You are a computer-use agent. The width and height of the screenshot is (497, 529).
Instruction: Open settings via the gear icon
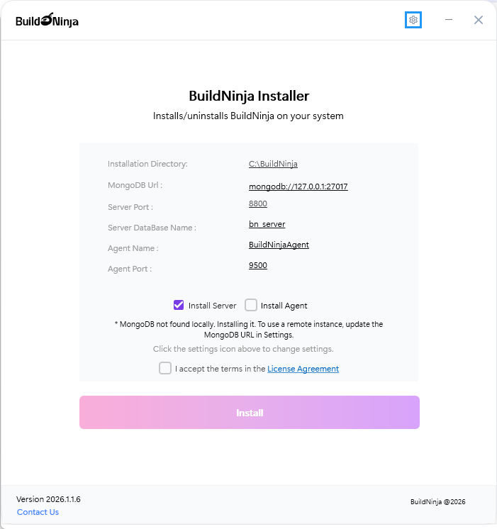413,20
